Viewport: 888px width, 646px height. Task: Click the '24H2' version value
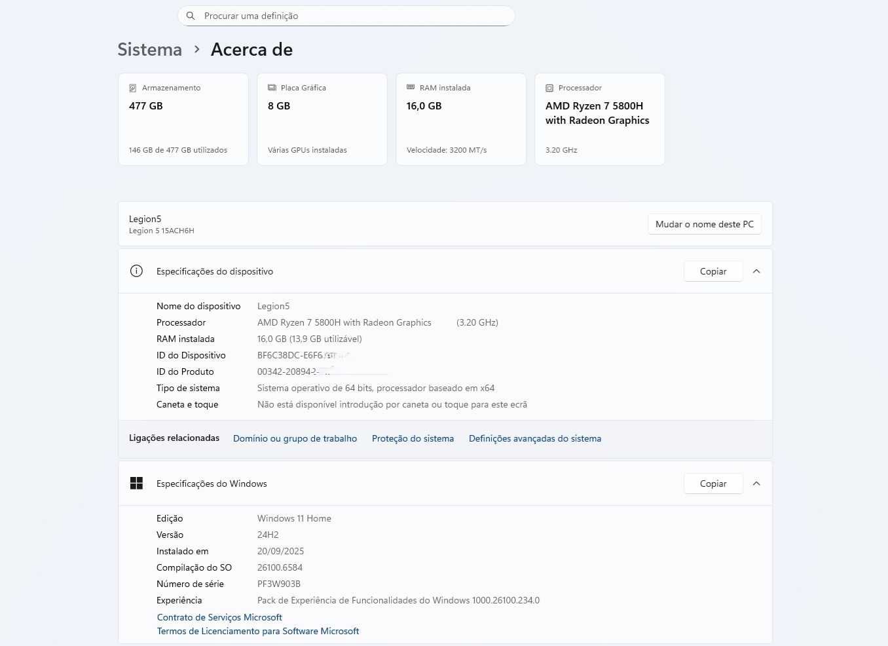coord(268,535)
